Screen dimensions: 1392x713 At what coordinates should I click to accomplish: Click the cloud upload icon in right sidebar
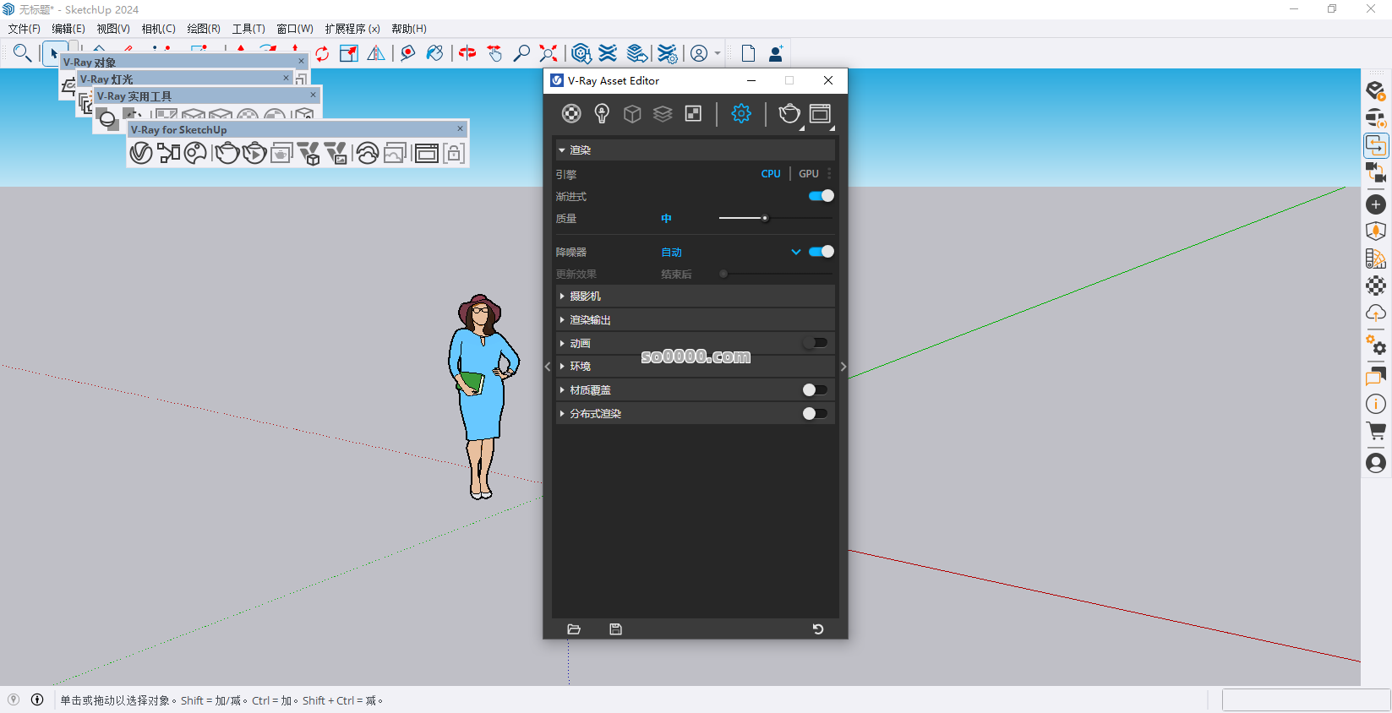click(x=1376, y=313)
